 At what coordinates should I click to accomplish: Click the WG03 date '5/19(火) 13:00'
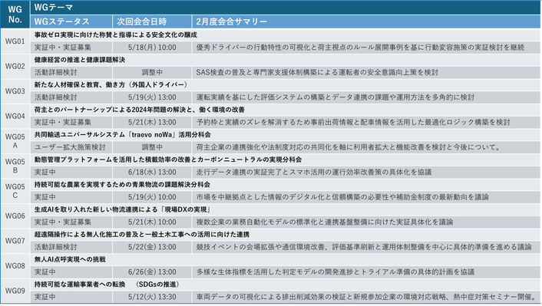[x=152, y=97]
